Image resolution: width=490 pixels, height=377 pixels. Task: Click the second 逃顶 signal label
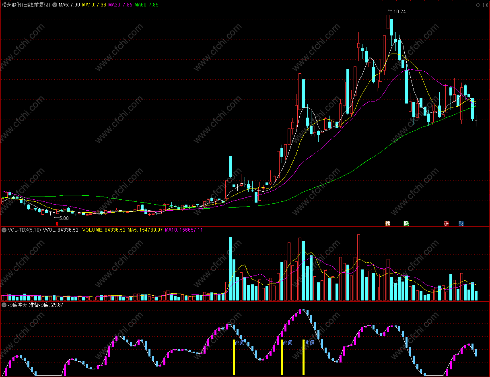pos(287,343)
